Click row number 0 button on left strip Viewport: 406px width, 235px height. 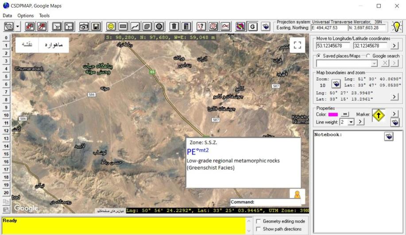[6, 38]
